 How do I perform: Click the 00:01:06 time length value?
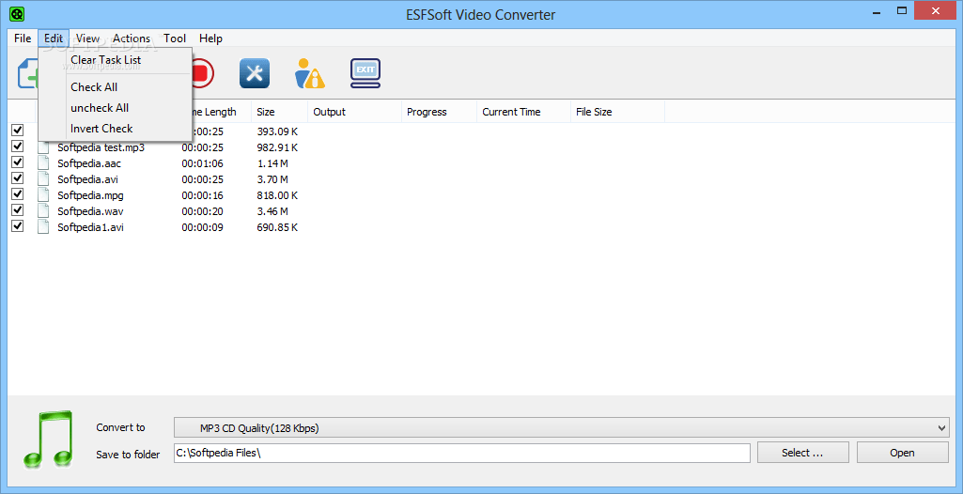click(x=202, y=163)
